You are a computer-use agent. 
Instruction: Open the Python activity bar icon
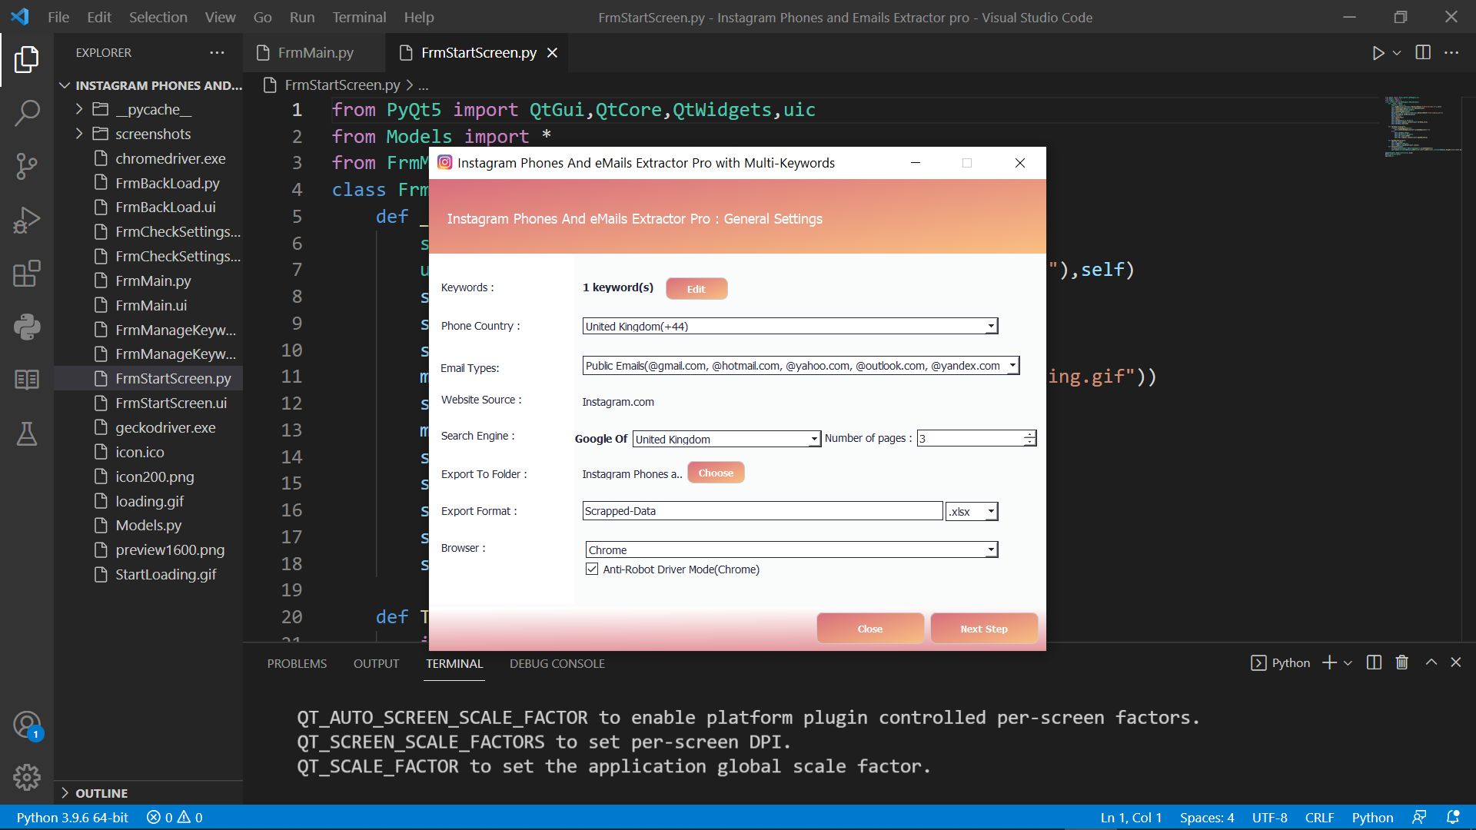(x=27, y=327)
